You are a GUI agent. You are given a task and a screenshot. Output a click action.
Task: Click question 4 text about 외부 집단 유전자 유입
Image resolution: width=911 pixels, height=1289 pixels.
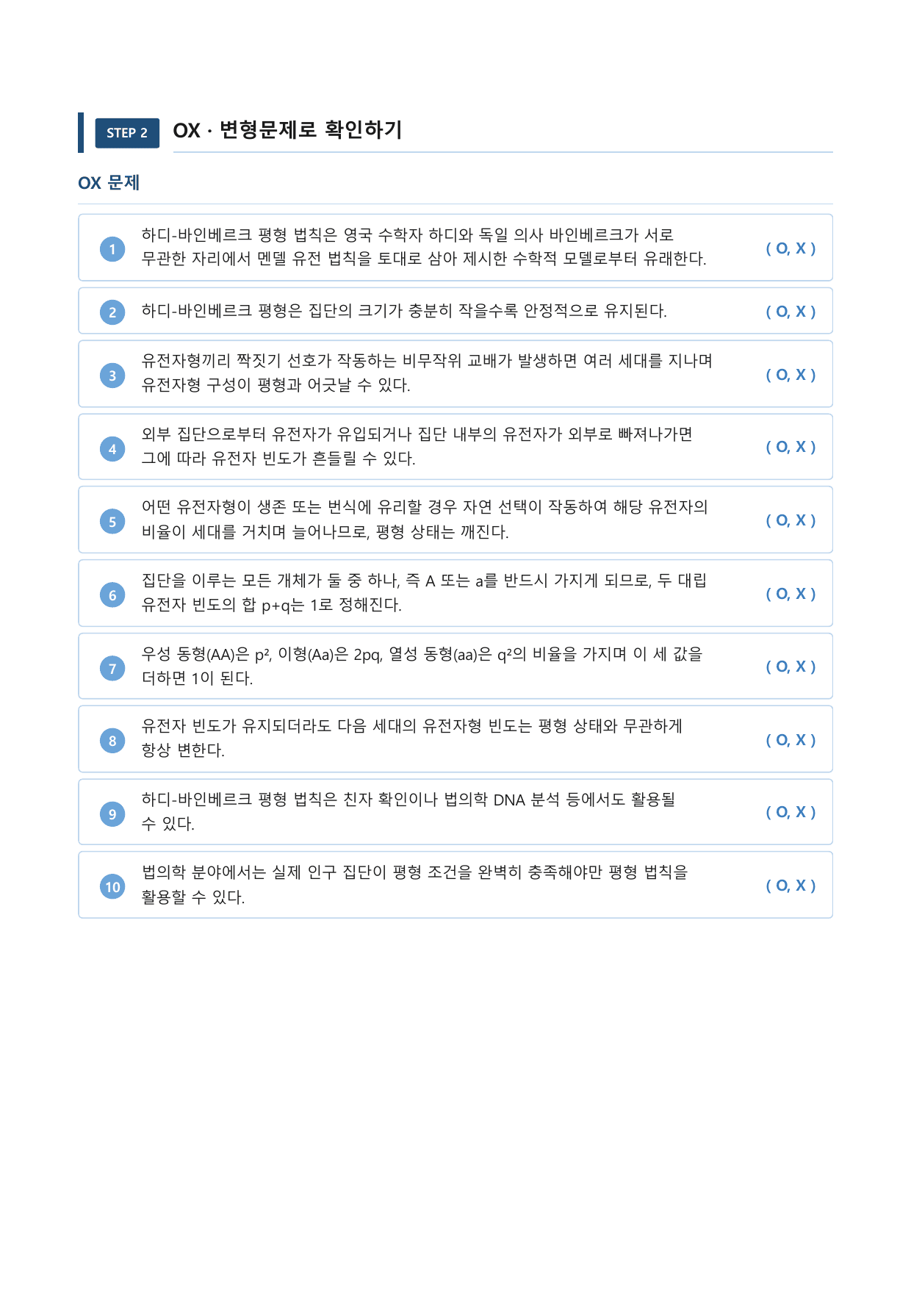[x=417, y=446]
